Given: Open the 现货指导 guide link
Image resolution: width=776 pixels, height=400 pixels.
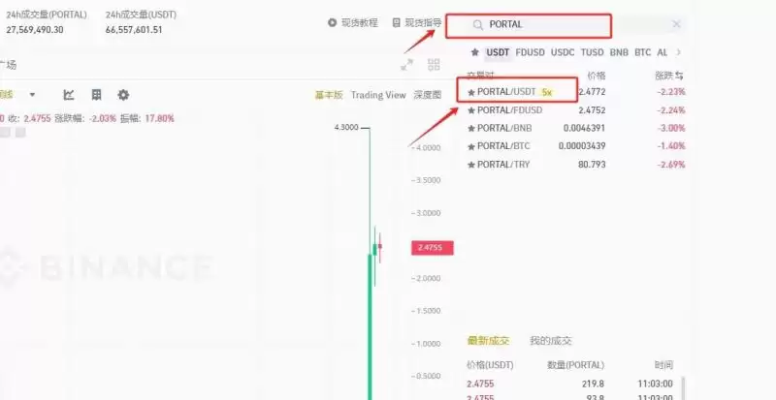Looking at the screenshot, I should [417, 22].
